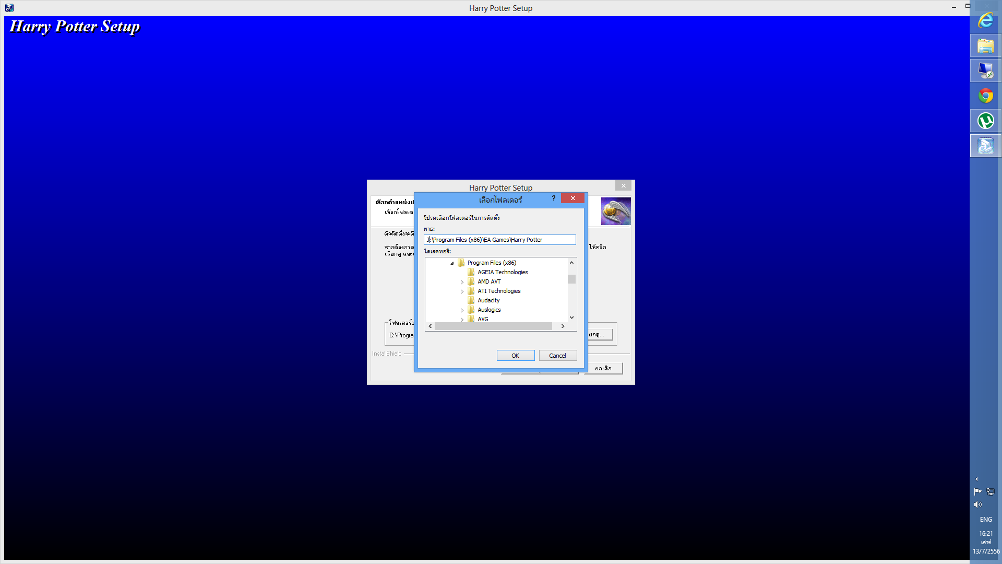This screenshot has width=1002, height=564.
Task: Click the Action Center flag icon
Action: coord(977,491)
